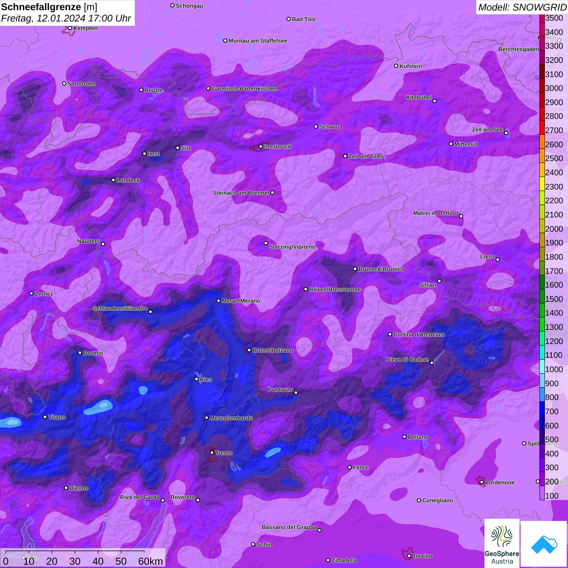The image size is (568, 568).
Task: Click the Cittadella location dot
Action: (328, 560)
